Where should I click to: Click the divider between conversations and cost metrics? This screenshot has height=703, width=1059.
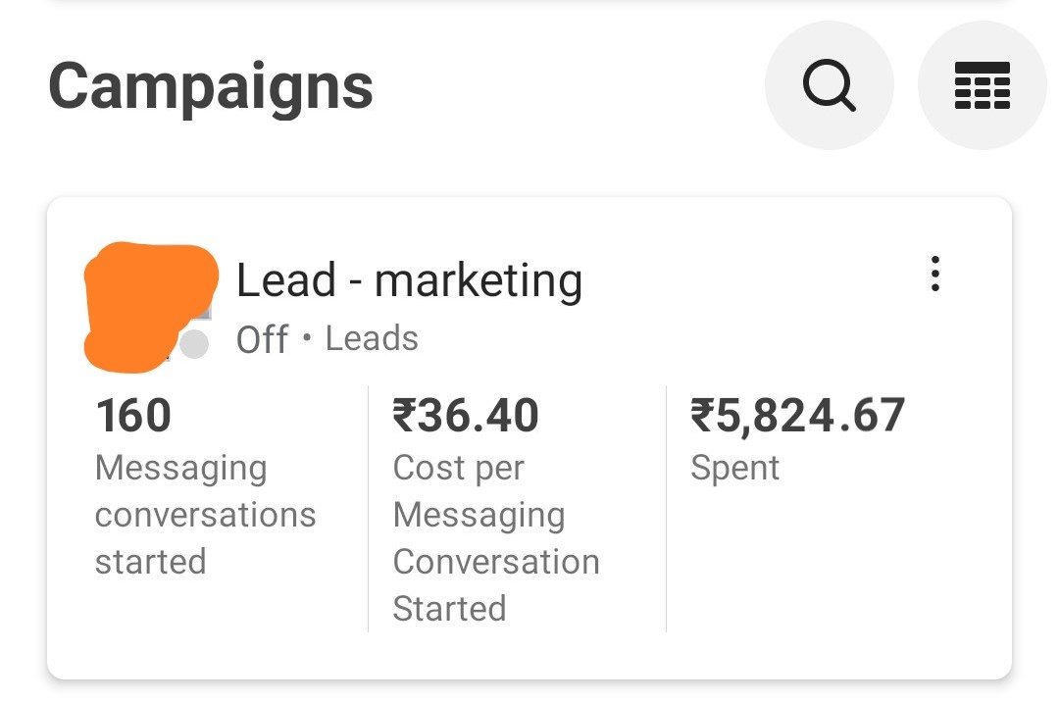pyautogui.click(x=368, y=510)
